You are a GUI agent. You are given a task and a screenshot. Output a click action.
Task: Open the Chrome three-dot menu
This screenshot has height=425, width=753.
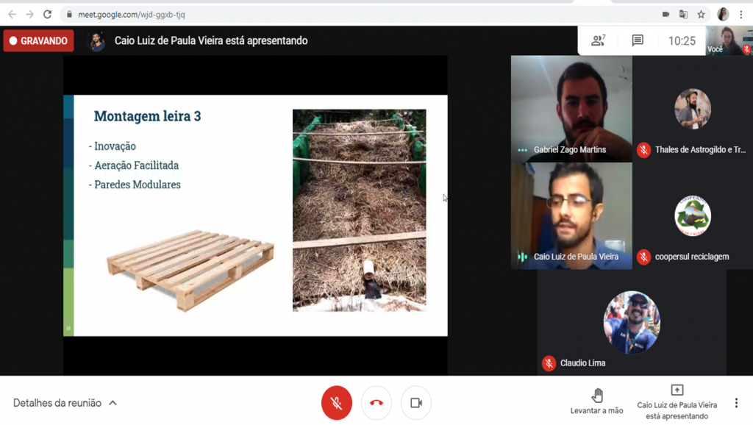(x=741, y=15)
